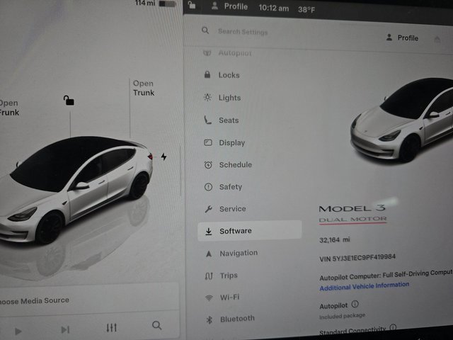The height and width of the screenshot is (340, 453).
Task: Open Additional Vehicle Information link
Action: [365, 286]
